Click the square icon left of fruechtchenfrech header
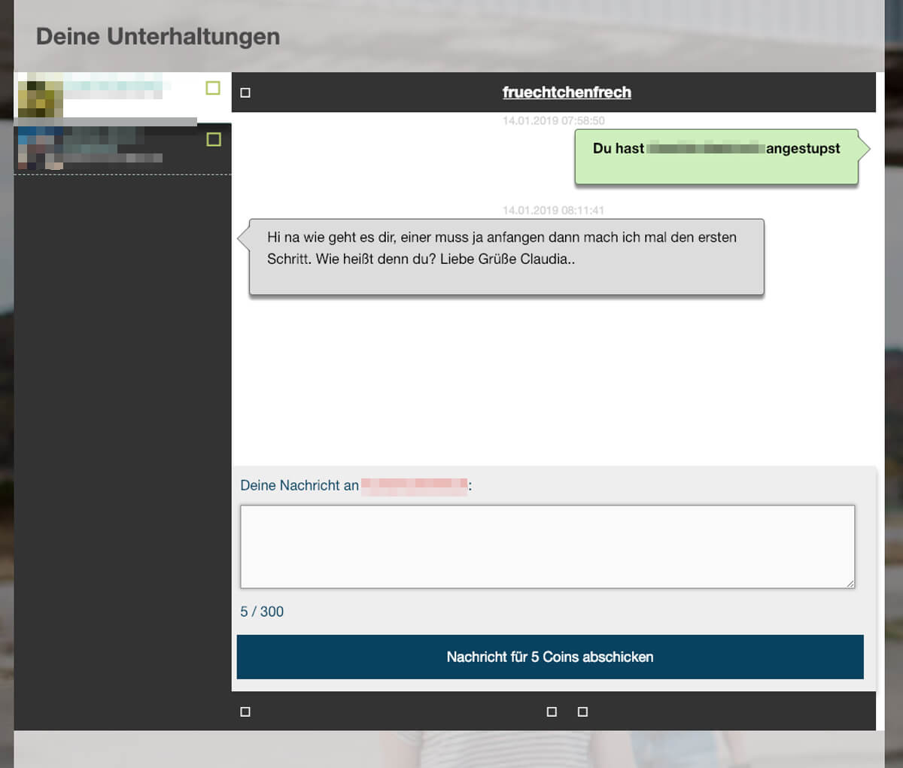 click(x=245, y=93)
